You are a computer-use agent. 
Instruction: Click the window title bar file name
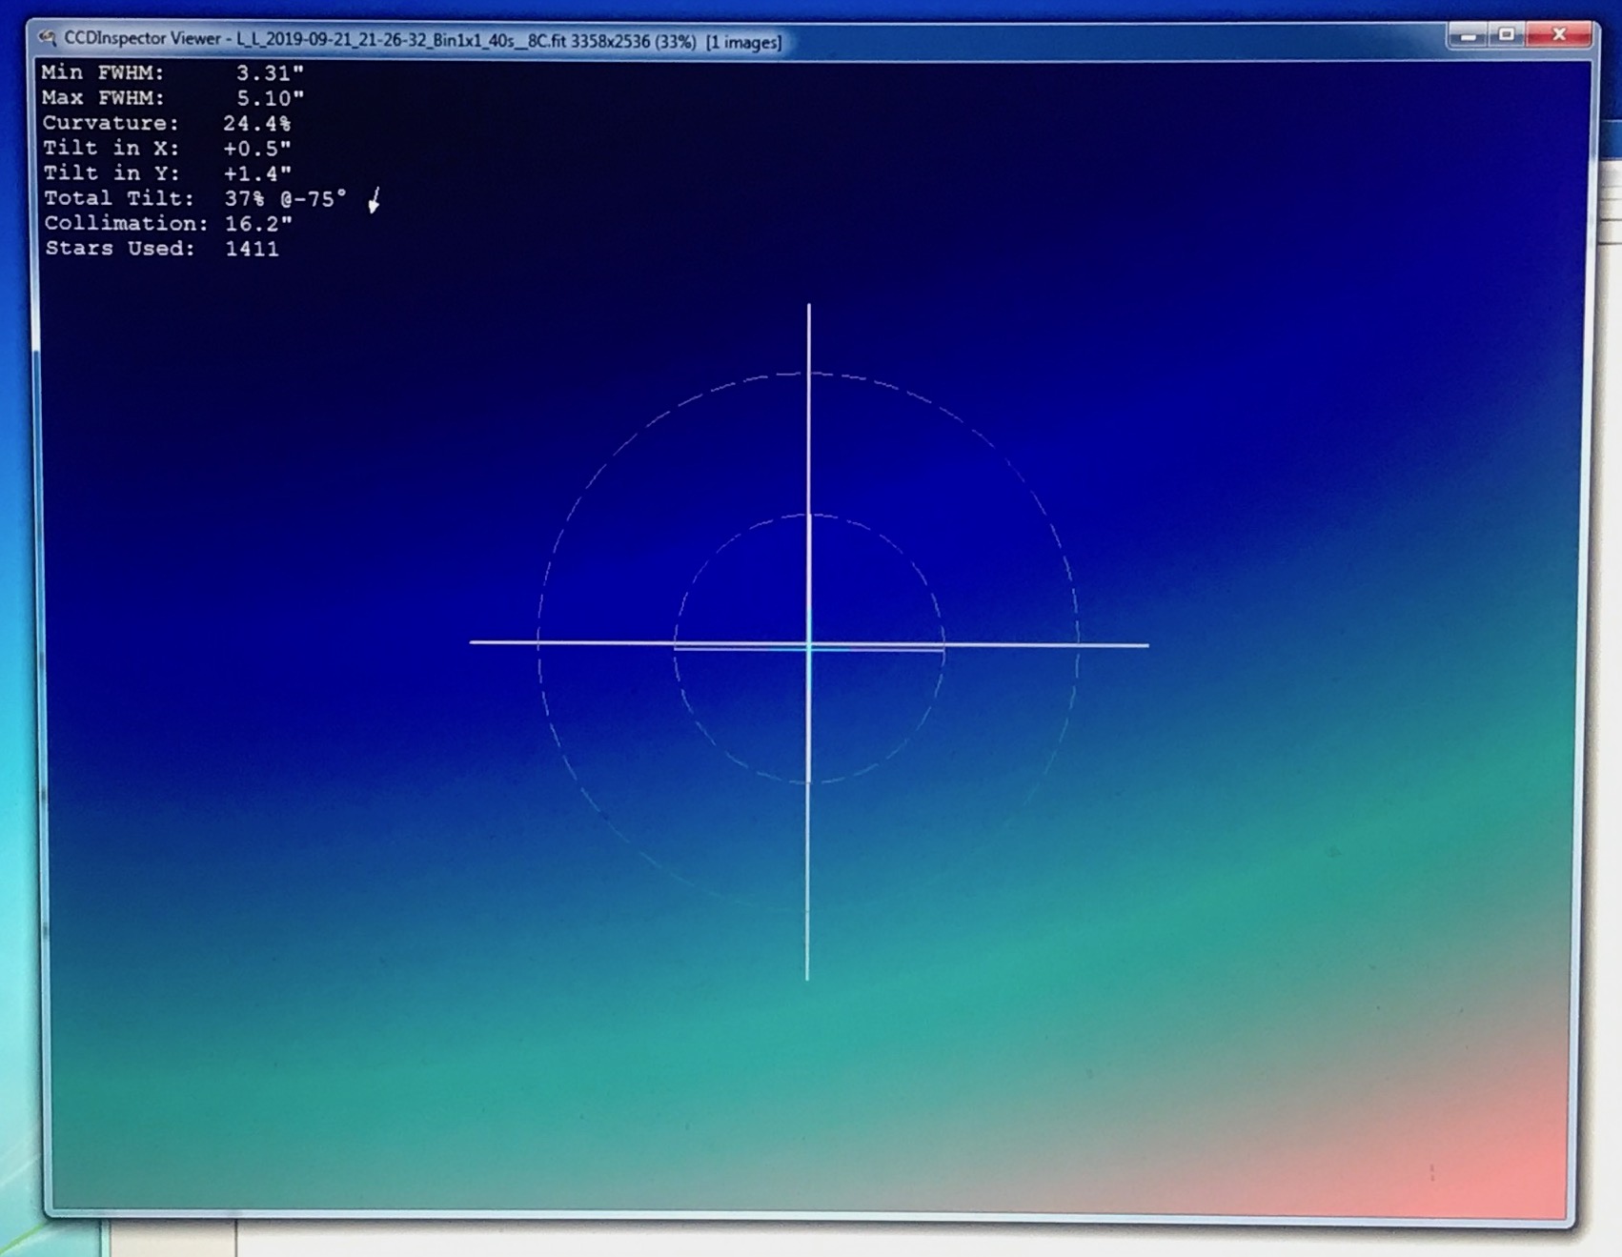click(x=400, y=41)
